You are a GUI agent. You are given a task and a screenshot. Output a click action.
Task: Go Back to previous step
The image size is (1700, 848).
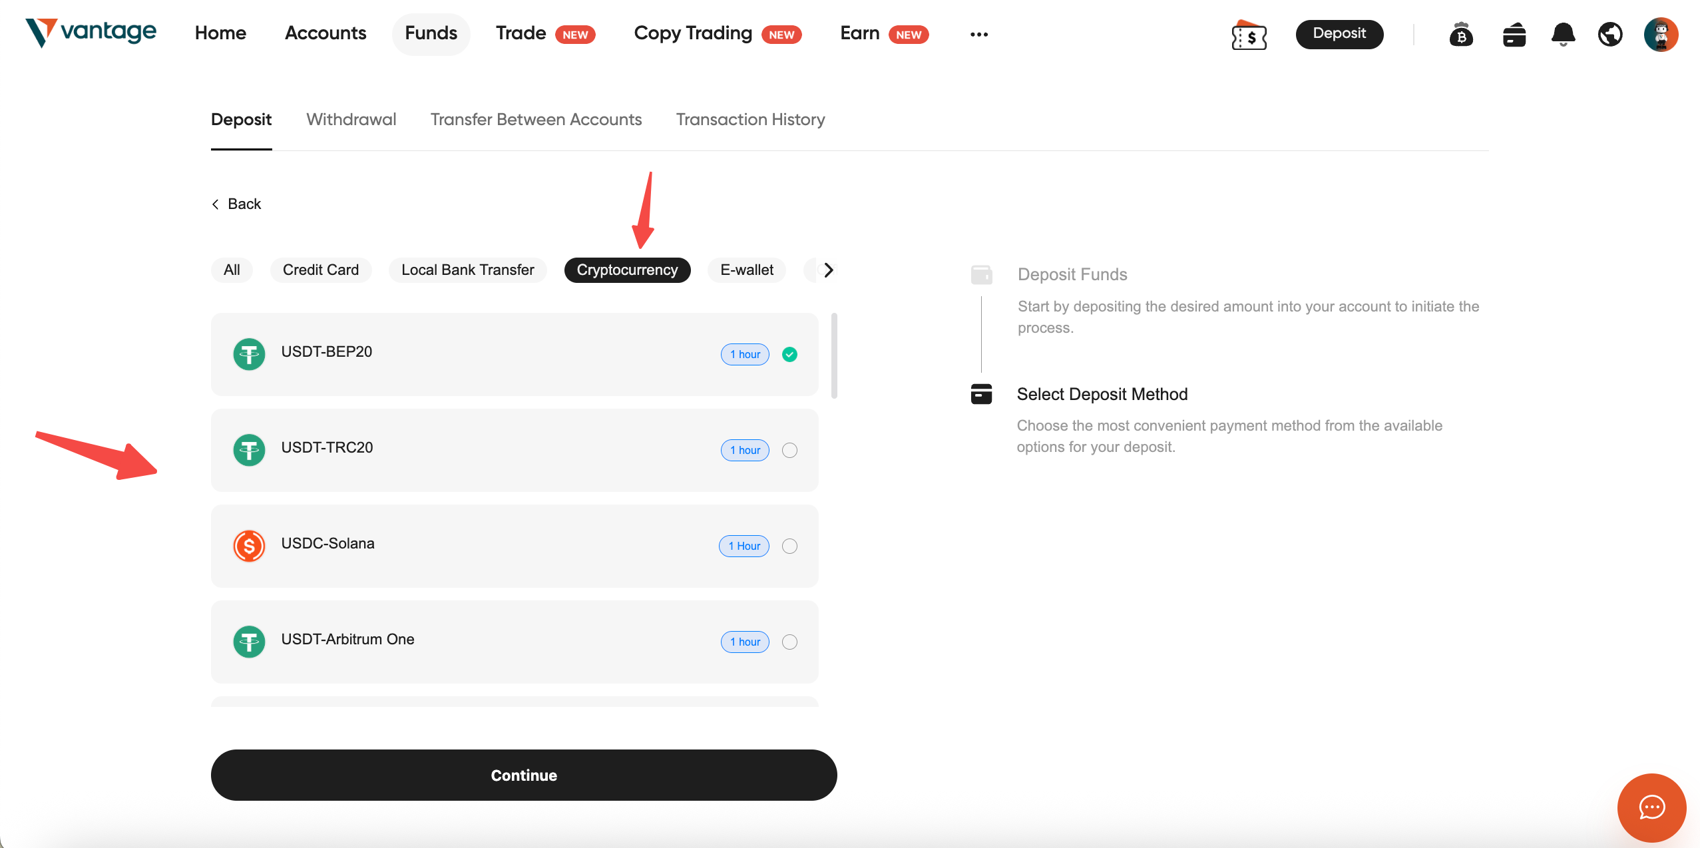pos(236,204)
